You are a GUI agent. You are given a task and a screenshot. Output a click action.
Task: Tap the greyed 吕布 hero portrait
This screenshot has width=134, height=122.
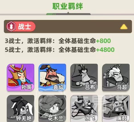point(84,77)
